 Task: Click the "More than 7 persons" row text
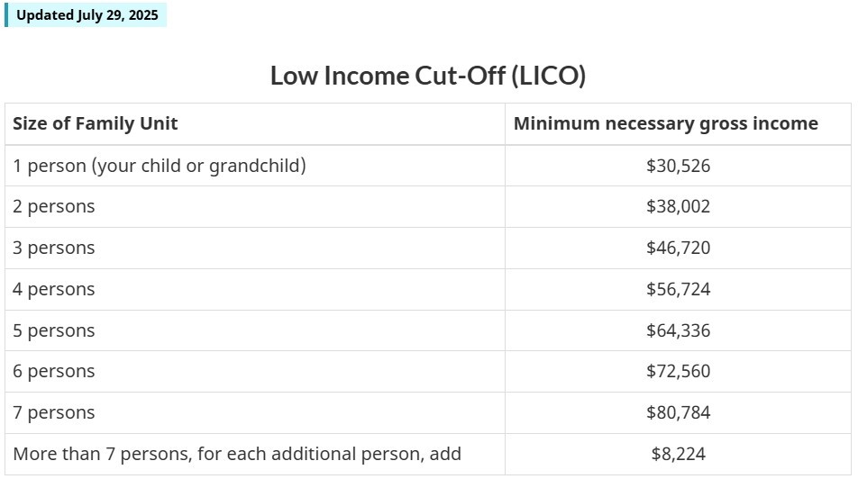coord(237,455)
